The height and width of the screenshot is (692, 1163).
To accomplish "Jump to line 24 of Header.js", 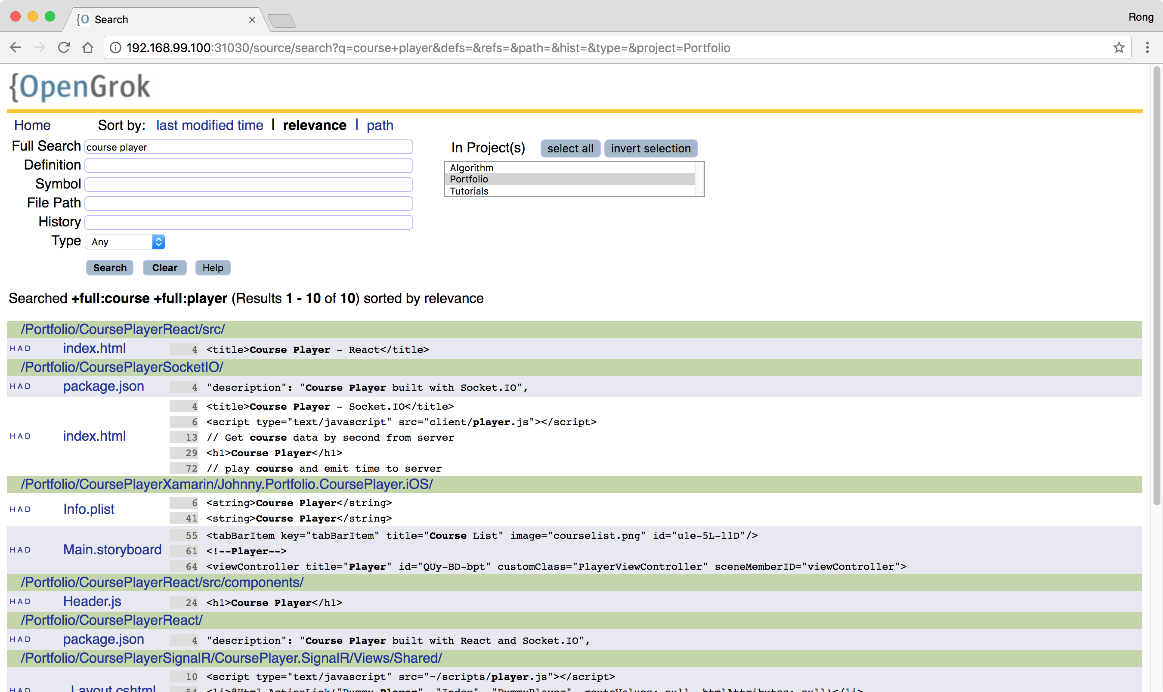I will pyautogui.click(x=184, y=602).
